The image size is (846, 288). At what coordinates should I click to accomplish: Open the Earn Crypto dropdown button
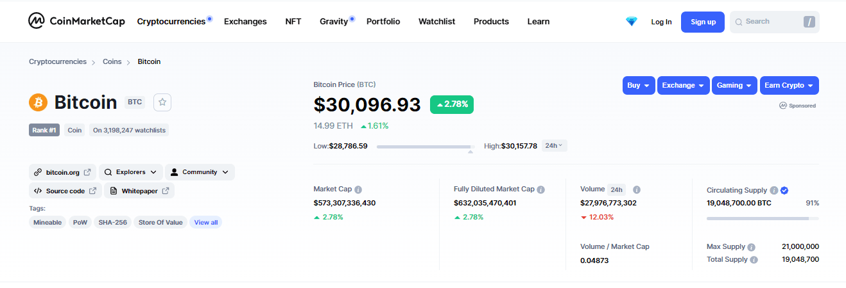pos(789,85)
